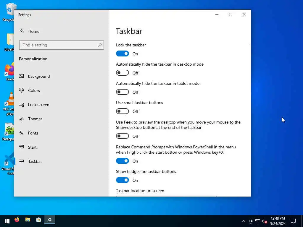Show hidden system tray icons
Screen dimensions: 303x227
pyautogui.click(x=244, y=221)
